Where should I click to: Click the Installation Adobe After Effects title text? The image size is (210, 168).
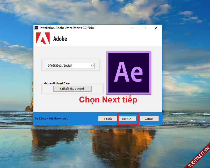pyautogui.click(x=67, y=28)
